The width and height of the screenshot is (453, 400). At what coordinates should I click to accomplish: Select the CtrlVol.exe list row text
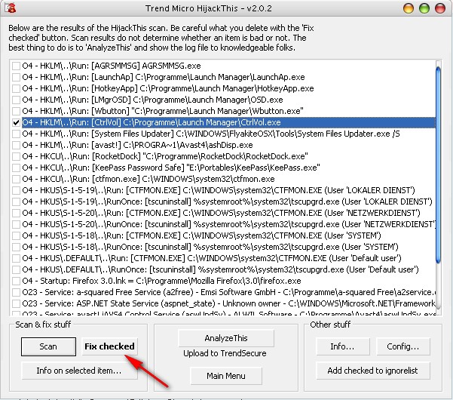[152, 122]
